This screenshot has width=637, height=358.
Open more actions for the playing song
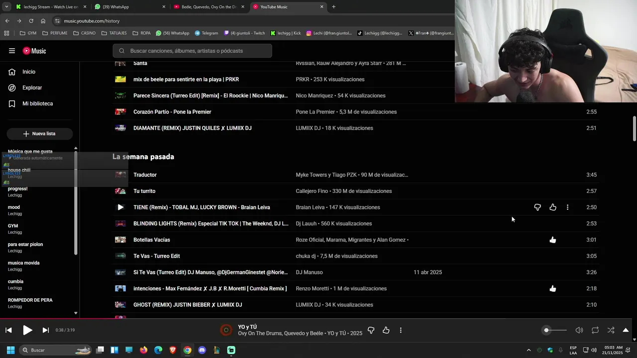coord(401,330)
